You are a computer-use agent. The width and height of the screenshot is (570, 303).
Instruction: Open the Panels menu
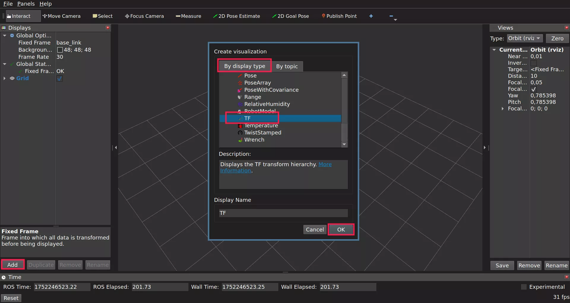26,4
